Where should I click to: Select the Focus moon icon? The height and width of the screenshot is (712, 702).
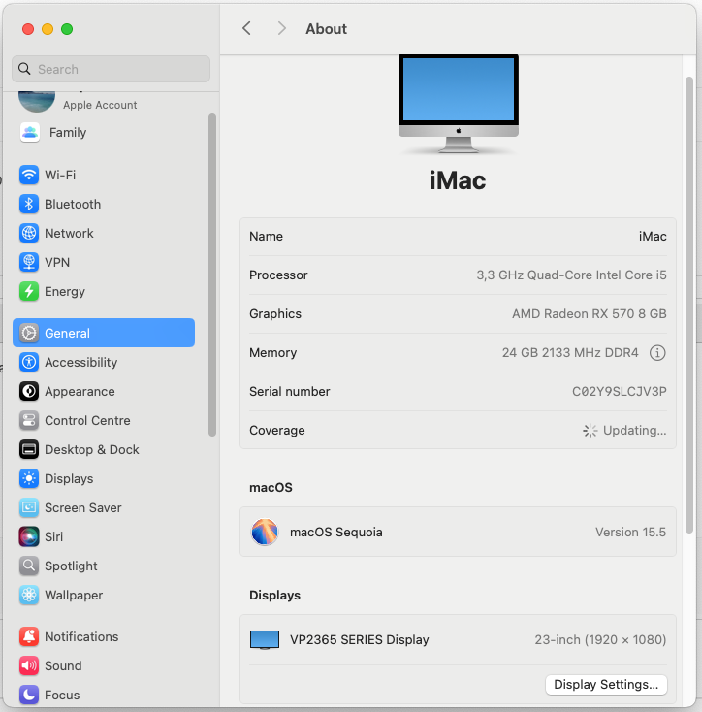pos(29,695)
